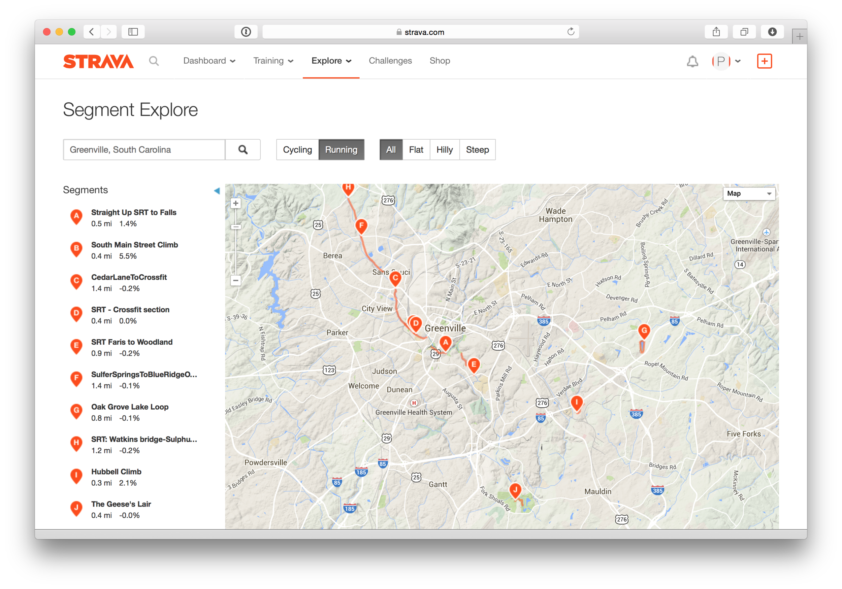Screen dimensions: 842x589
Task: Open Oak Grove Lake Loop segment
Action: tap(130, 407)
